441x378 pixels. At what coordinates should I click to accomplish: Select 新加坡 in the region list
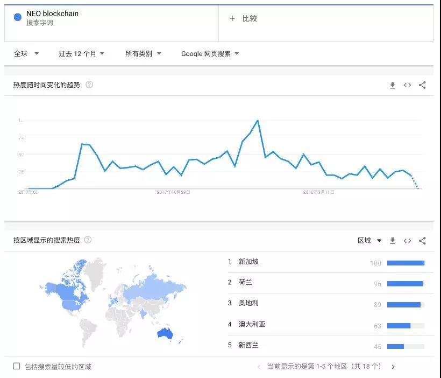248,262
